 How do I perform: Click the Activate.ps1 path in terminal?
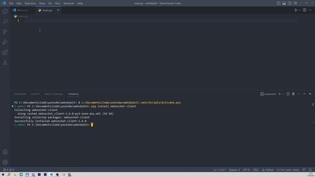131,103
